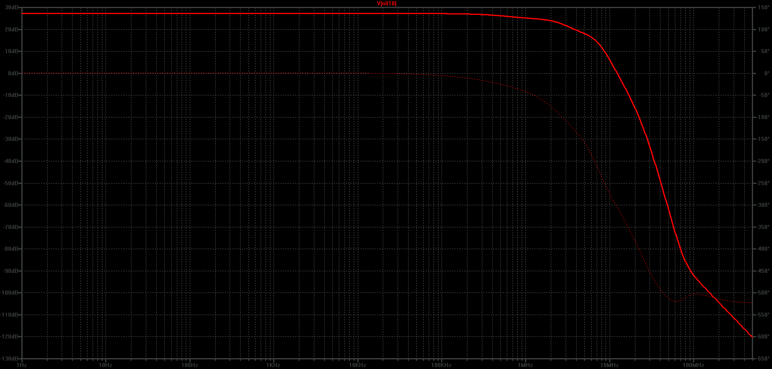This screenshot has width=772, height=369.
Task: Click the -500° phase axis label
Action: tap(764, 293)
